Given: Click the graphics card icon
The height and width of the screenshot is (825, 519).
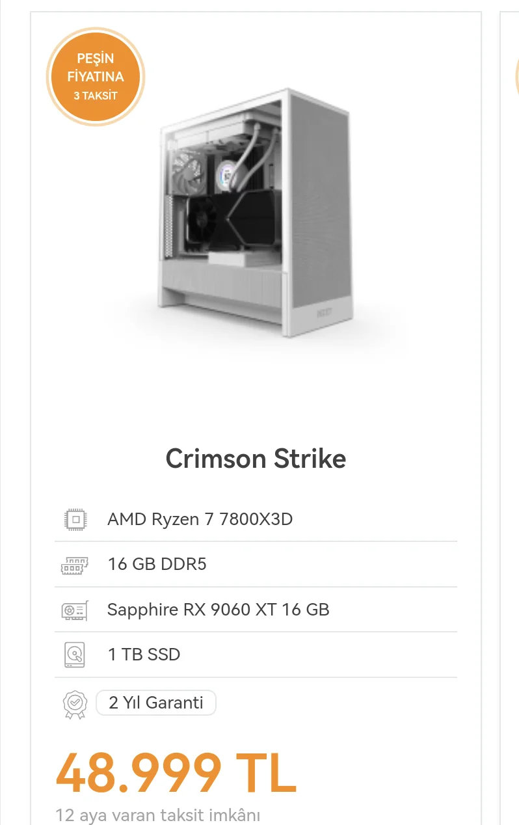Looking at the screenshot, I should tap(75, 610).
